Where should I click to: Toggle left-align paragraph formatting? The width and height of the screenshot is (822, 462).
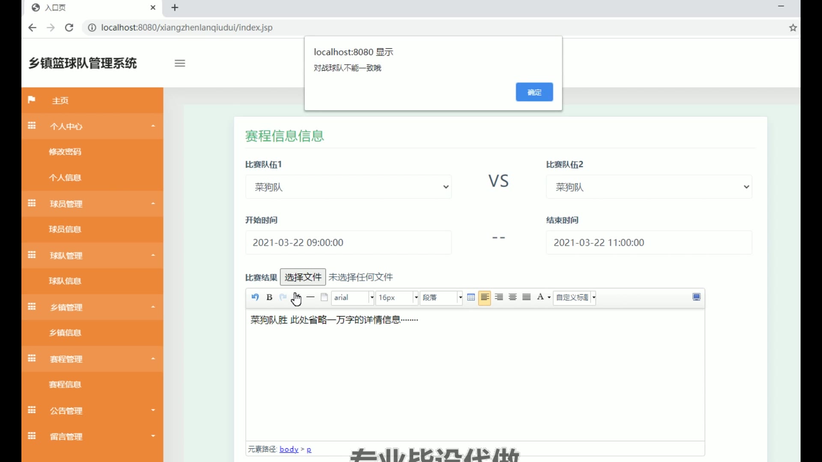click(x=485, y=297)
